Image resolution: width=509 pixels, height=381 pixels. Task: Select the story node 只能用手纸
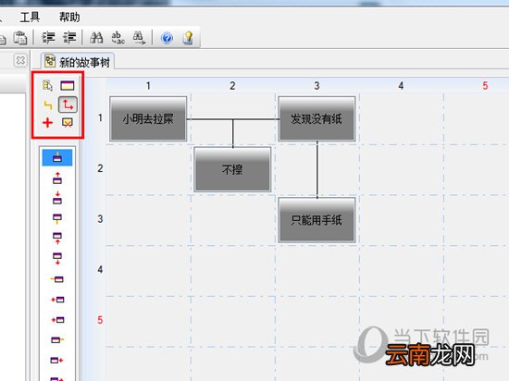point(317,220)
